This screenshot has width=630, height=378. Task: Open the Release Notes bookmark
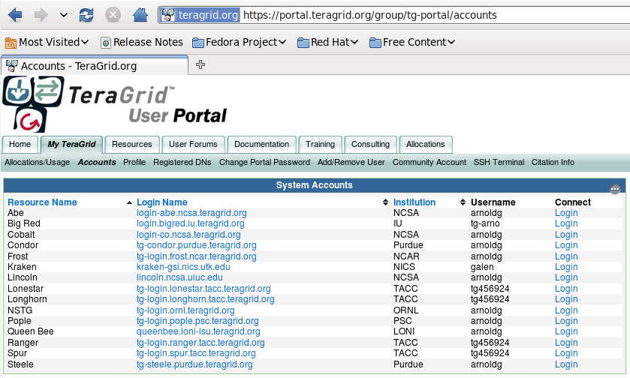[142, 42]
